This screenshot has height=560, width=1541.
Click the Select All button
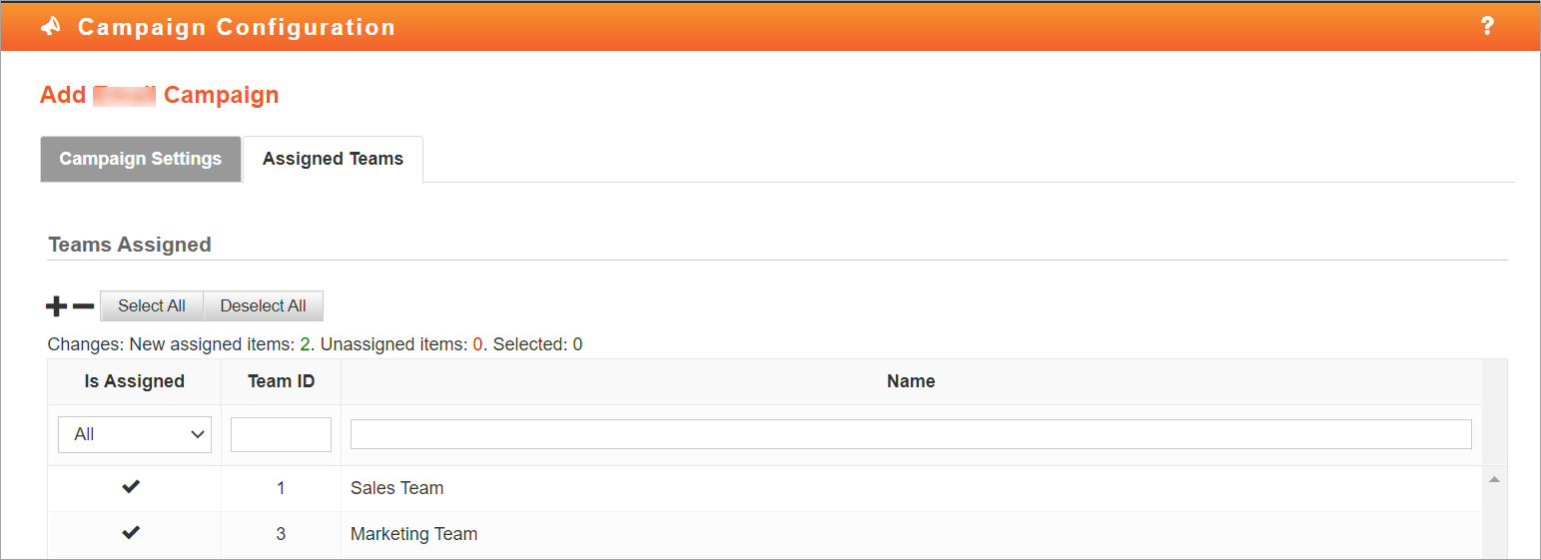coord(152,305)
